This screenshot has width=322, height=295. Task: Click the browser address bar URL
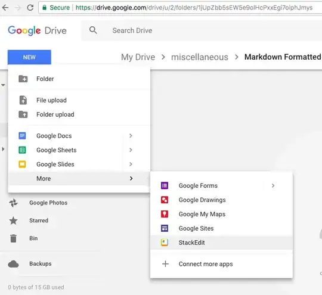pos(194,8)
